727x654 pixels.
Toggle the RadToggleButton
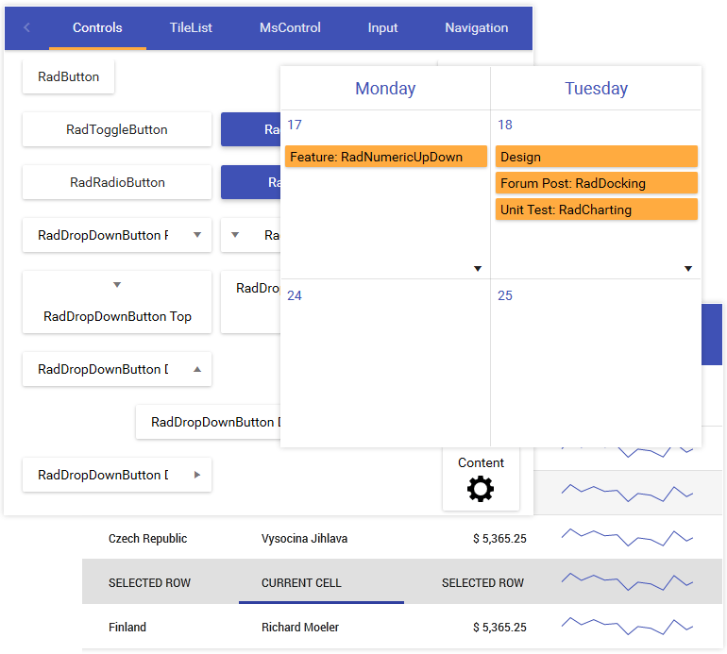(x=117, y=130)
